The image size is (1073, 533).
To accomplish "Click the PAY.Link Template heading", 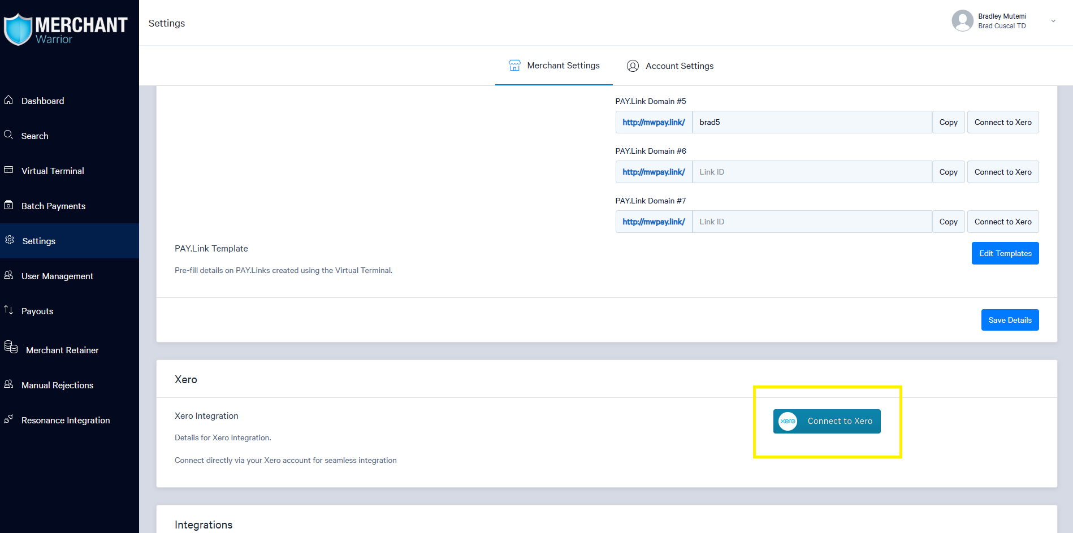I will [x=211, y=249].
